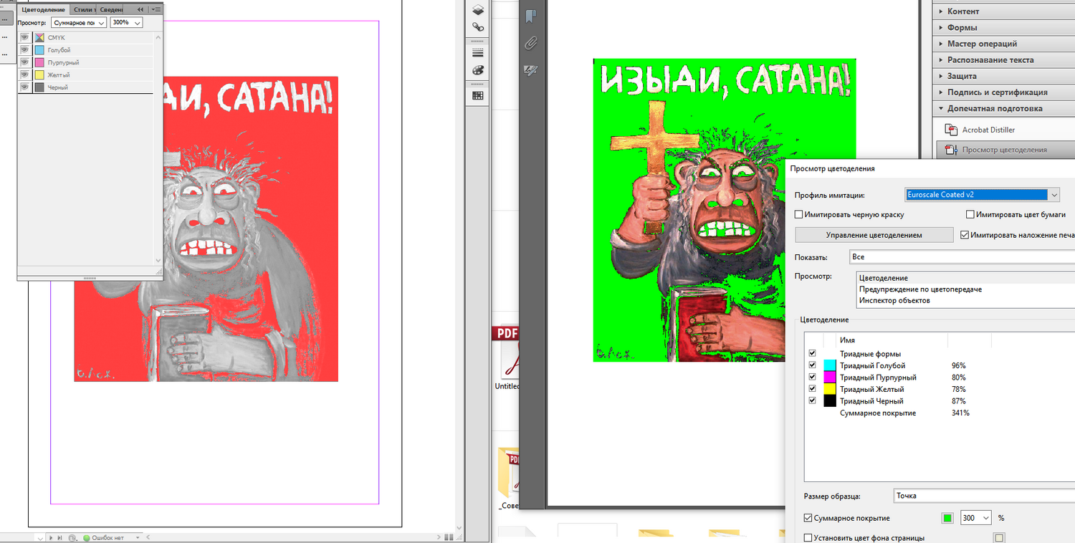Open the Swatches grid icon in dock

[x=477, y=95]
